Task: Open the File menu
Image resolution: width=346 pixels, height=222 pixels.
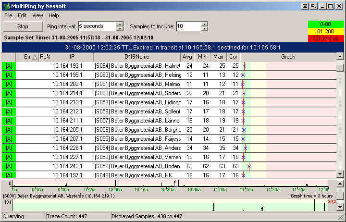Action: pyautogui.click(x=8, y=15)
